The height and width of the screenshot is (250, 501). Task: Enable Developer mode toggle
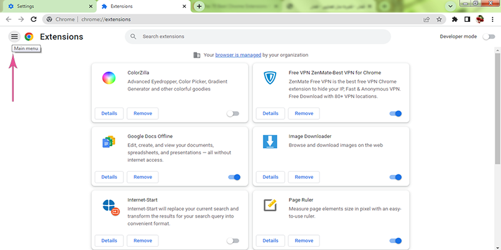pyautogui.click(x=488, y=37)
